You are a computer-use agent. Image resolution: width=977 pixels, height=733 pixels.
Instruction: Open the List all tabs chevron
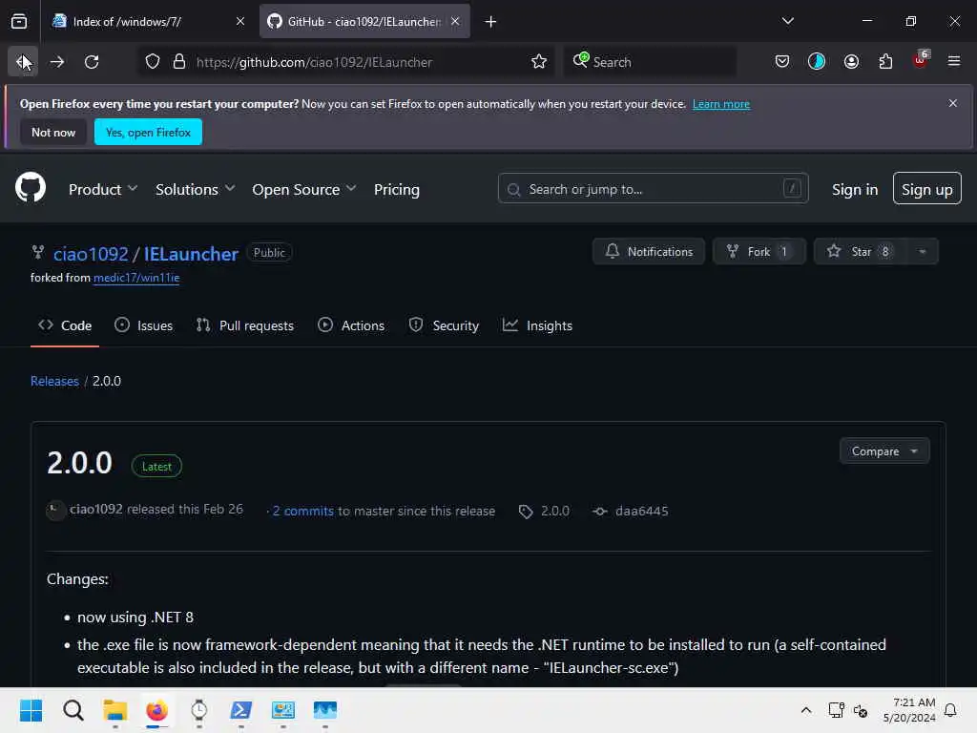point(787,21)
